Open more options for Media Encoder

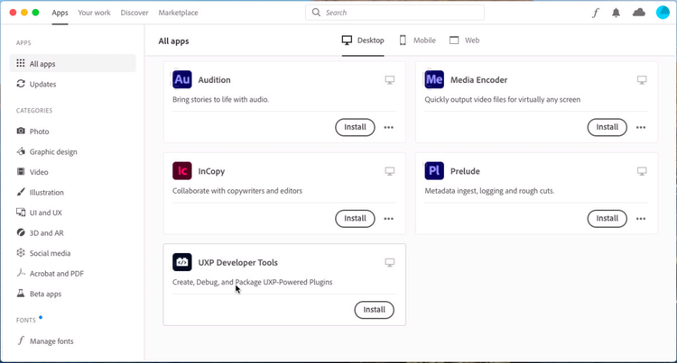[641, 128]
